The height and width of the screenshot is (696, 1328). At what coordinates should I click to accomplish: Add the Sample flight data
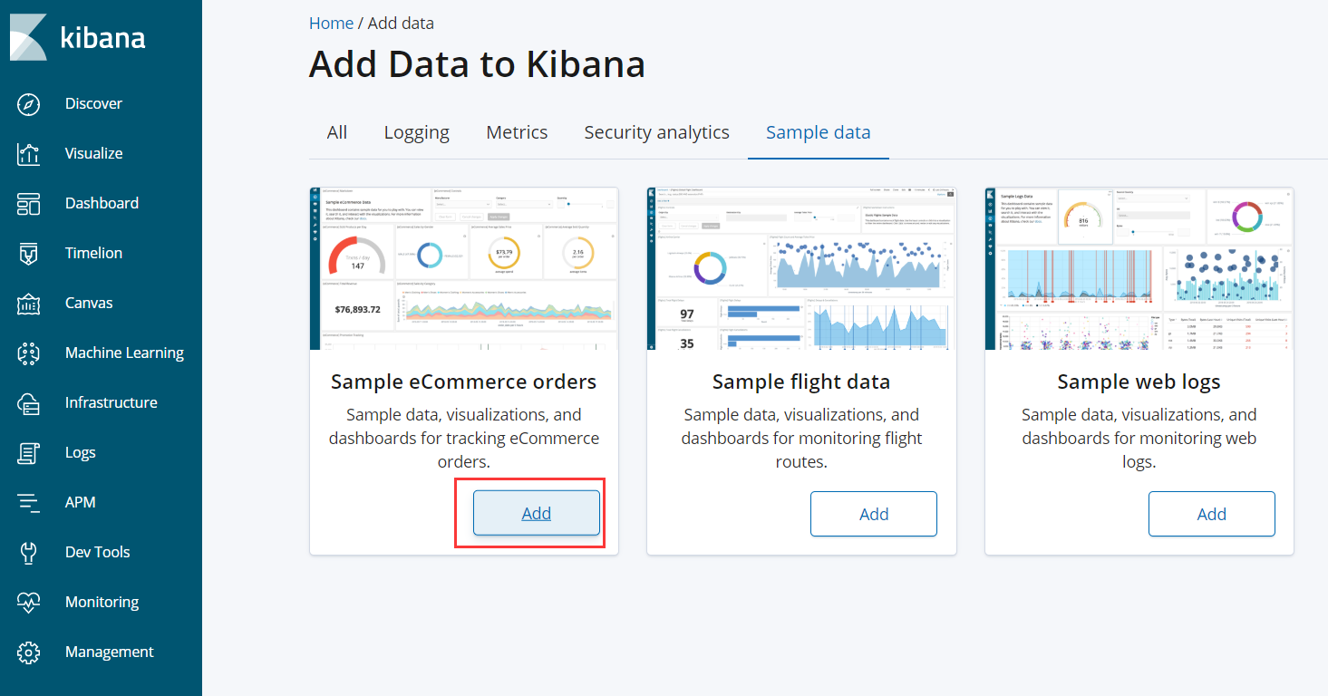tap(874, 514)
